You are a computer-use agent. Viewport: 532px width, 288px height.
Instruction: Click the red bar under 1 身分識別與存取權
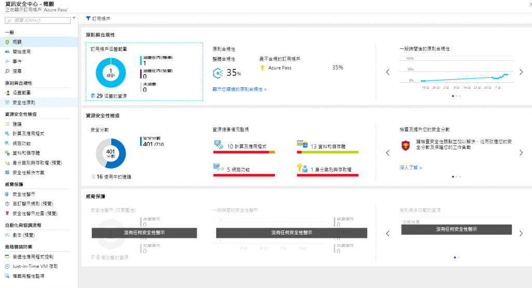(x=327, y=175)
